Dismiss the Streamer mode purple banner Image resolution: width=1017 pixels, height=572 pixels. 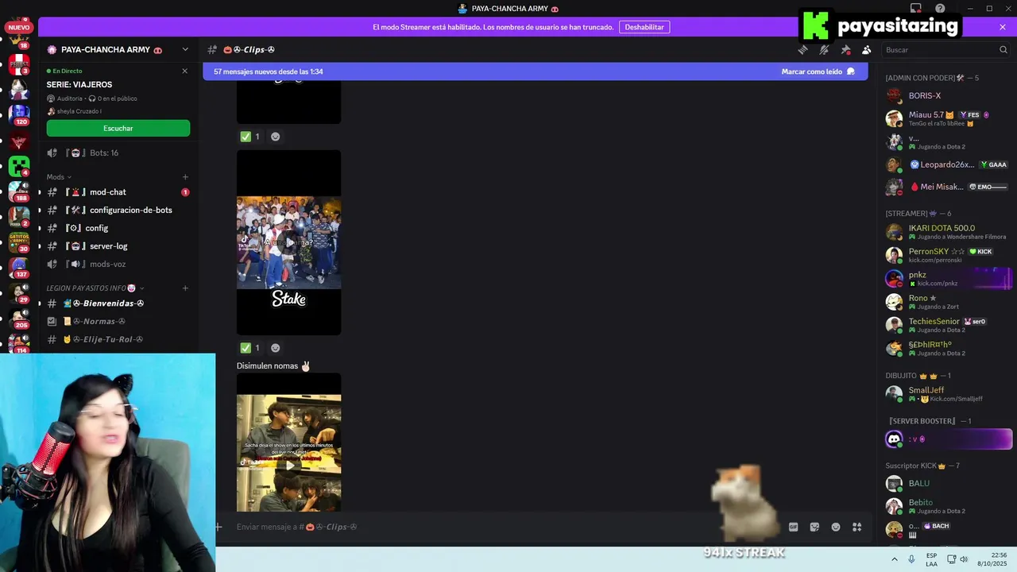click(1003, 27)
